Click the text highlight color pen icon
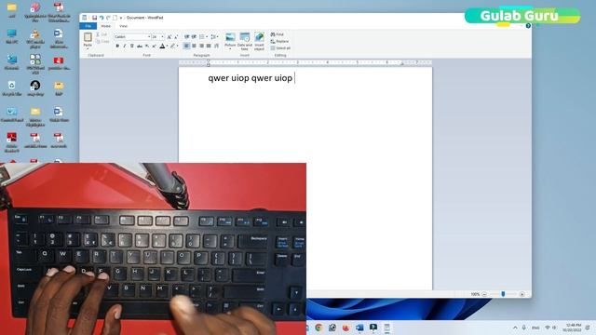The height and width of the screenshot is (335, 596). [172, 46]
